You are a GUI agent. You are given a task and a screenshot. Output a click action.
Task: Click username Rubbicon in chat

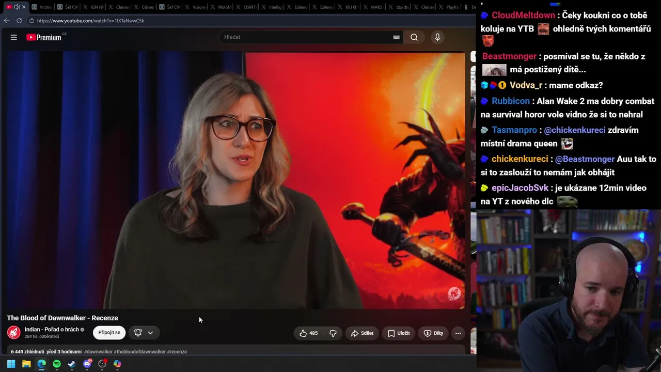[x=511, y=101]
